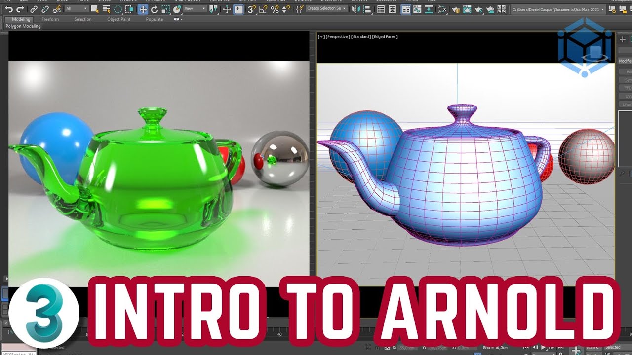Image resolution: width=632 pixels, height=355 pixels.
Task: Switch to the Object Paint ribbon tab
Action: tap(119, 19)
